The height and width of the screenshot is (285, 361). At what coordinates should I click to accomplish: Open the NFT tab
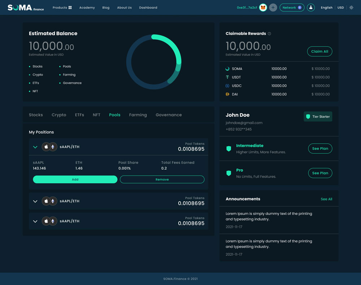pos(96,115)
